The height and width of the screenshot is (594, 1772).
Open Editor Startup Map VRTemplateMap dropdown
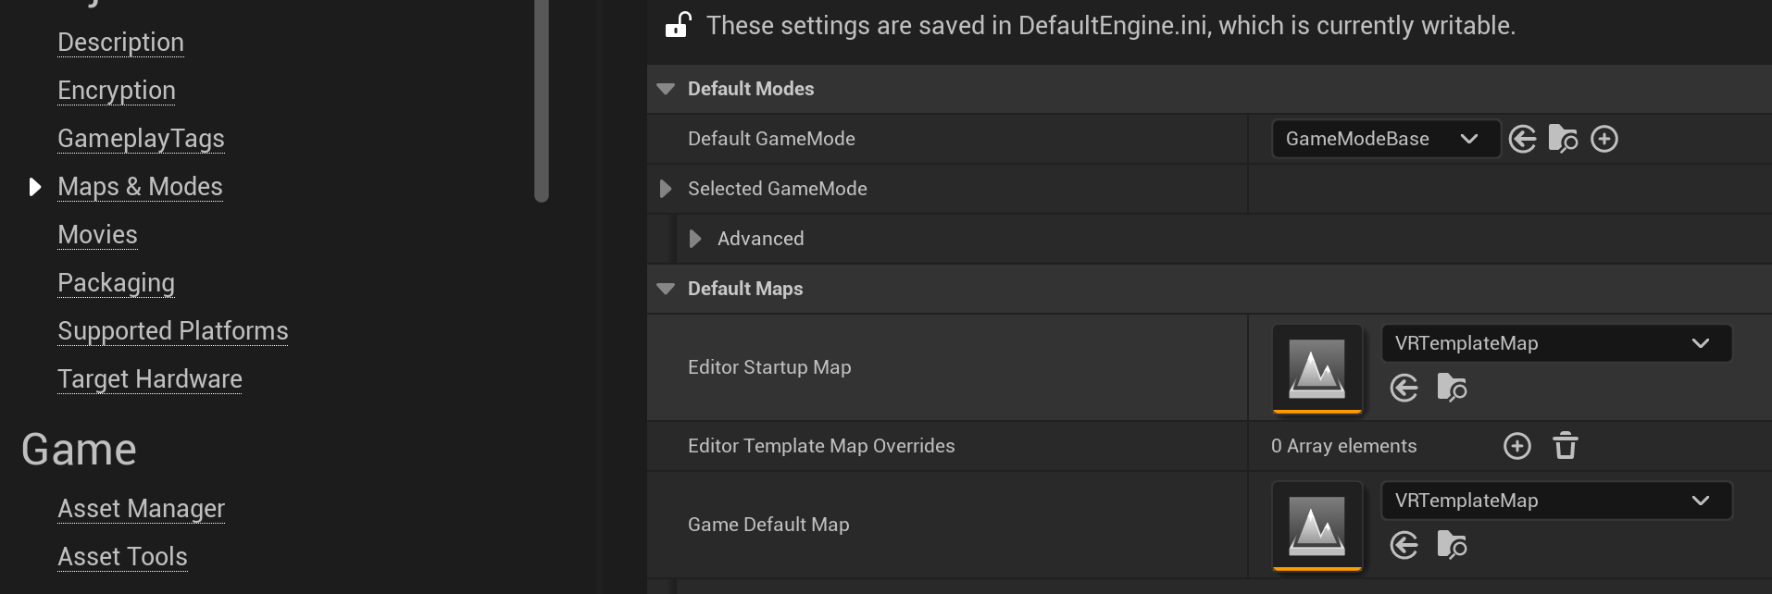pyautogui.click(x=1555, y=343)
